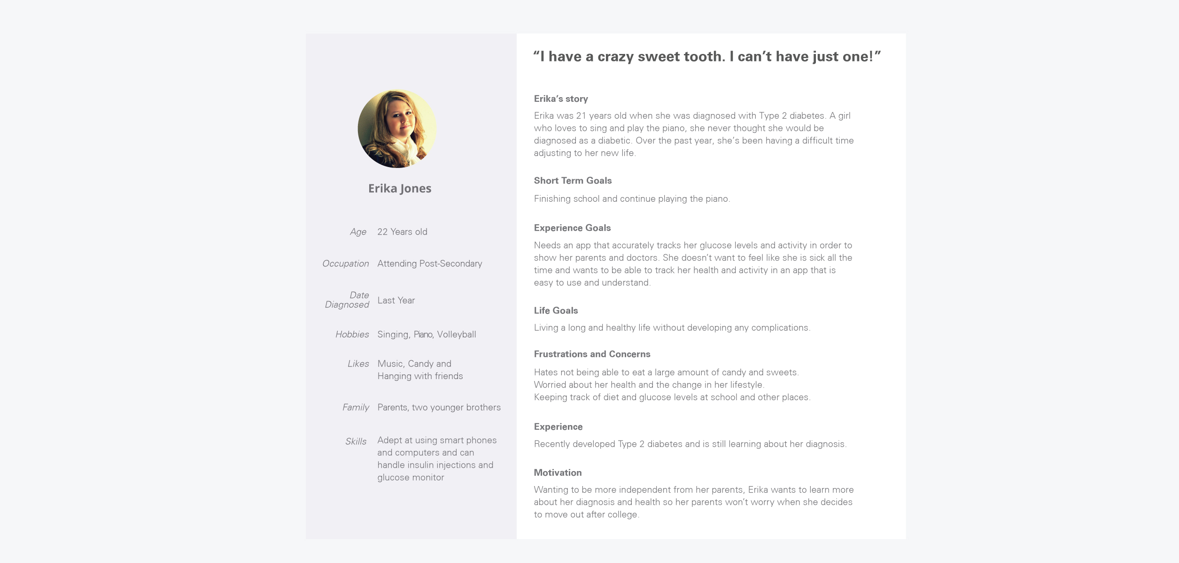Click the "22 Years old" value
Viewport: 1179px width, 563px height.
[402, 232]
